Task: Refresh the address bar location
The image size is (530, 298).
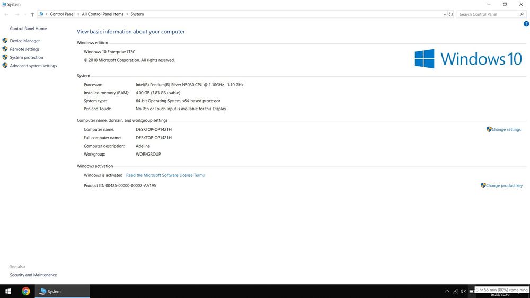Action: pyautogui.click(x=450, y=14)
